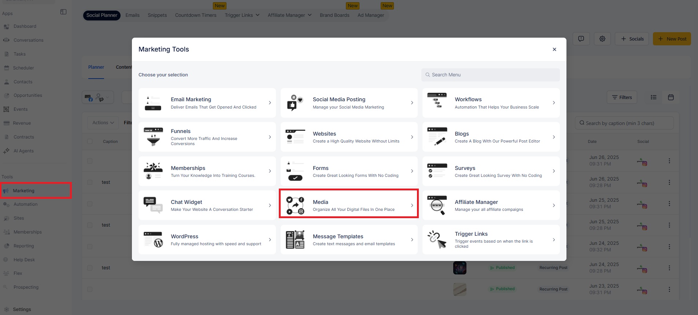This screenshot has width=698, height=315.
Task: Click the chevron on the Forms card
Action: click(412, 171)
